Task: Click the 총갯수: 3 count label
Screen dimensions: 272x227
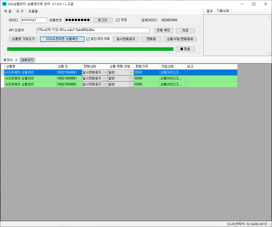Action: point(10,60)
